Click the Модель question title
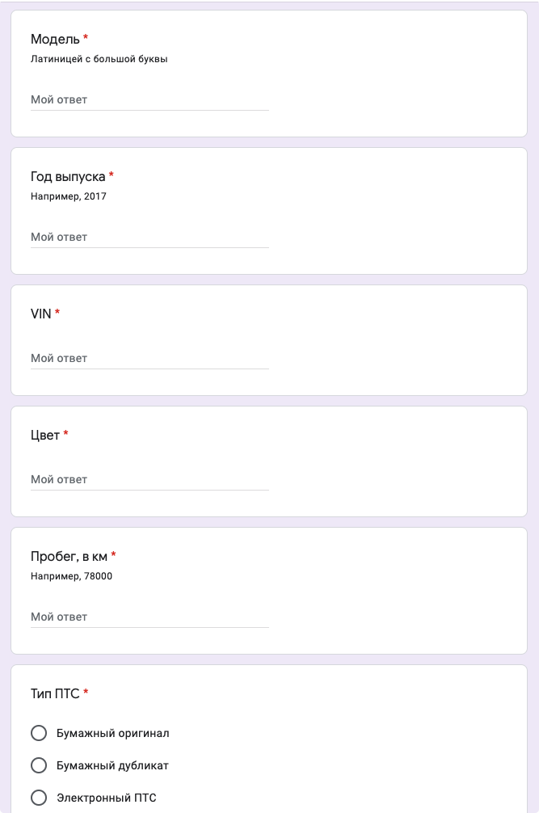 (x=55, y=39)
